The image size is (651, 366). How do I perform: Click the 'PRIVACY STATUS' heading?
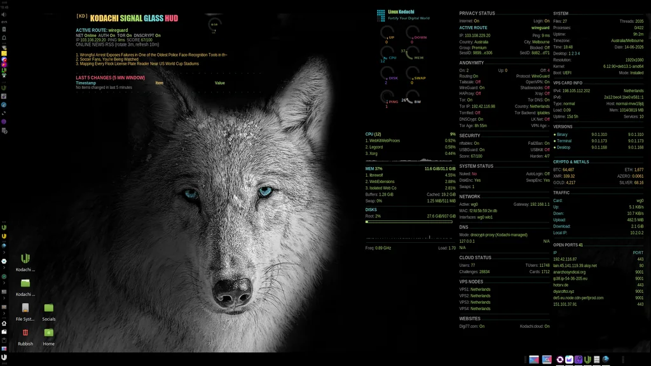[477, 13]
